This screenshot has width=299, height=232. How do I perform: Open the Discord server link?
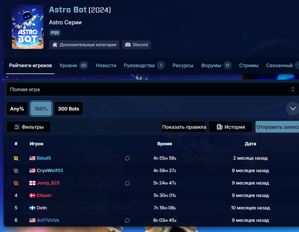(x=136, y=45)
